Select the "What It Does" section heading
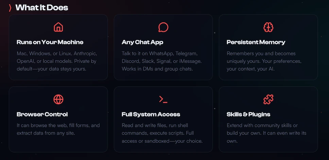 tap(42, 7)
